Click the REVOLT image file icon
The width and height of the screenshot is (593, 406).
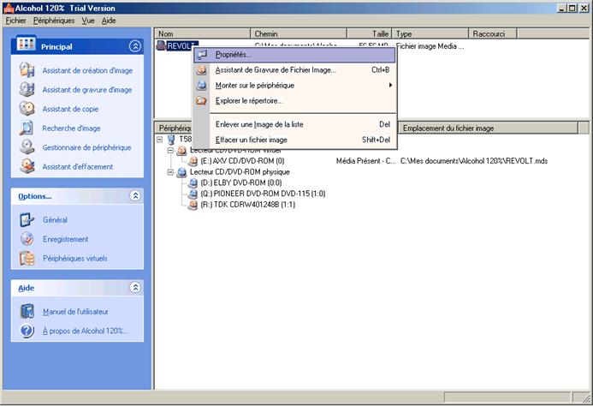click(x=161, y=46)
